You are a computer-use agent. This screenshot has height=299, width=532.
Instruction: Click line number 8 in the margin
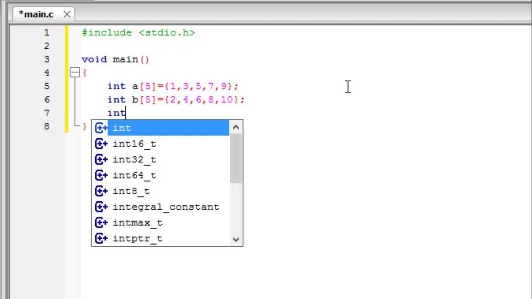47,126
